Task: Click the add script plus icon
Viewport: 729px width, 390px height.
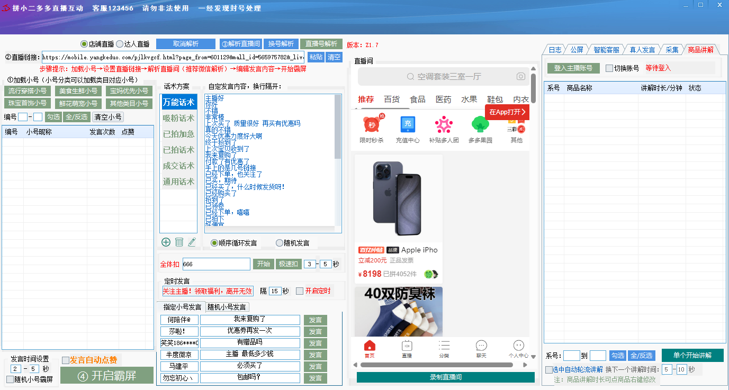Action: pos(166,242)
